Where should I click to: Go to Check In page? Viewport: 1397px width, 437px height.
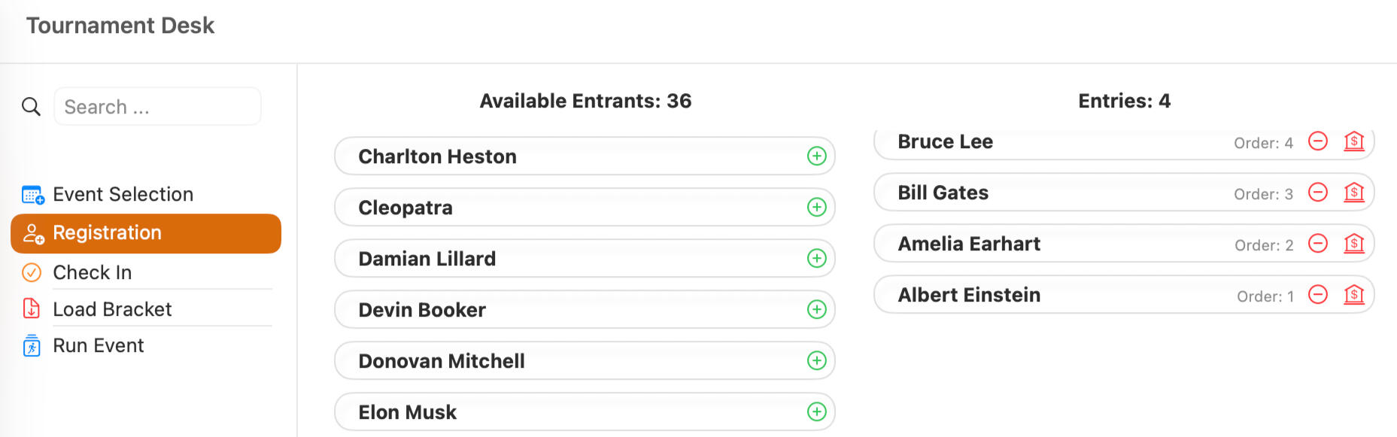[92, 272]
